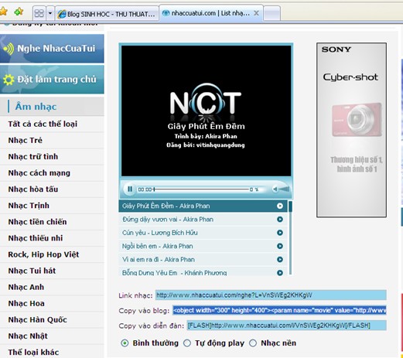Select Tự động play radio option
Screen dimensions: 403x358
187,343
